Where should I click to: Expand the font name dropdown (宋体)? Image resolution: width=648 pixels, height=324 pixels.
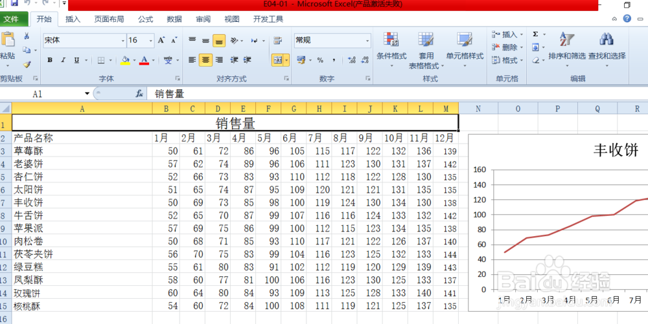click(x=123, y=40)
